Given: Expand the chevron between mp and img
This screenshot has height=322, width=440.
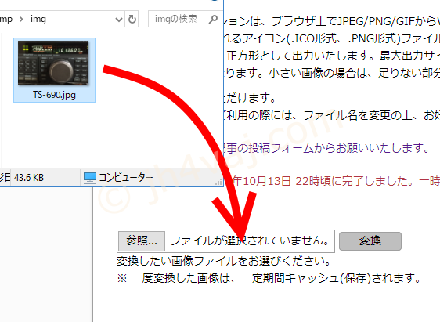Looking at the screenshot, I should coord(21,20).
